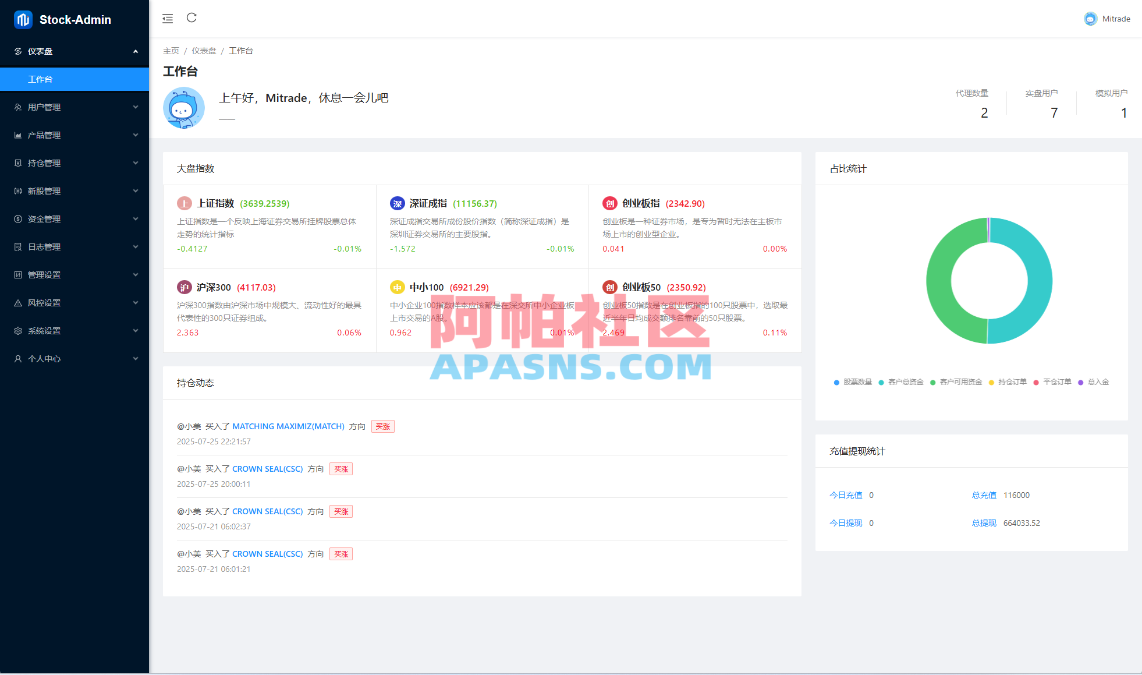Click the 风控设置 warning icon
The height and width of the screenshot is (675, 1142).
(x=17, y=303)
